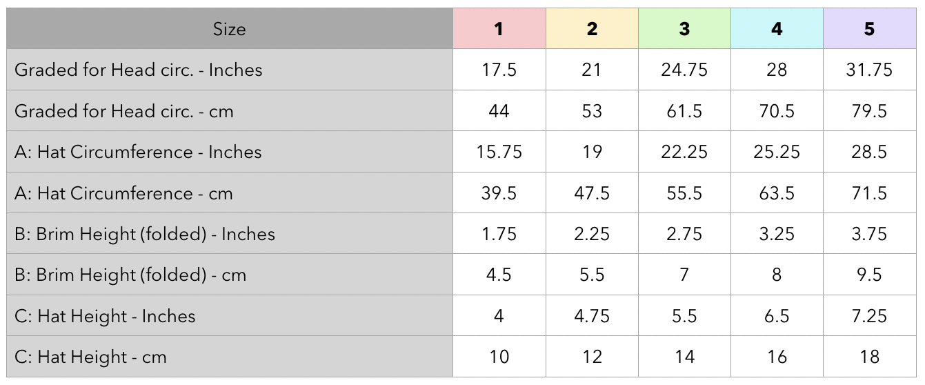The width and height of the screenshot is (925, 385).
Task: Click the pink size 1 header cell
Action: click(499, 29)
